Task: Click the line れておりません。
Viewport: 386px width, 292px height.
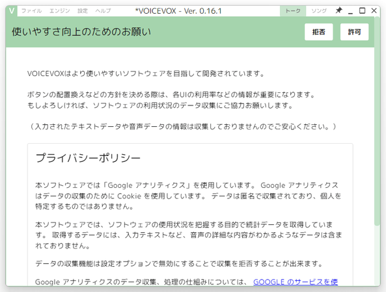Action: pyautogui.click(x=62, y=246)
